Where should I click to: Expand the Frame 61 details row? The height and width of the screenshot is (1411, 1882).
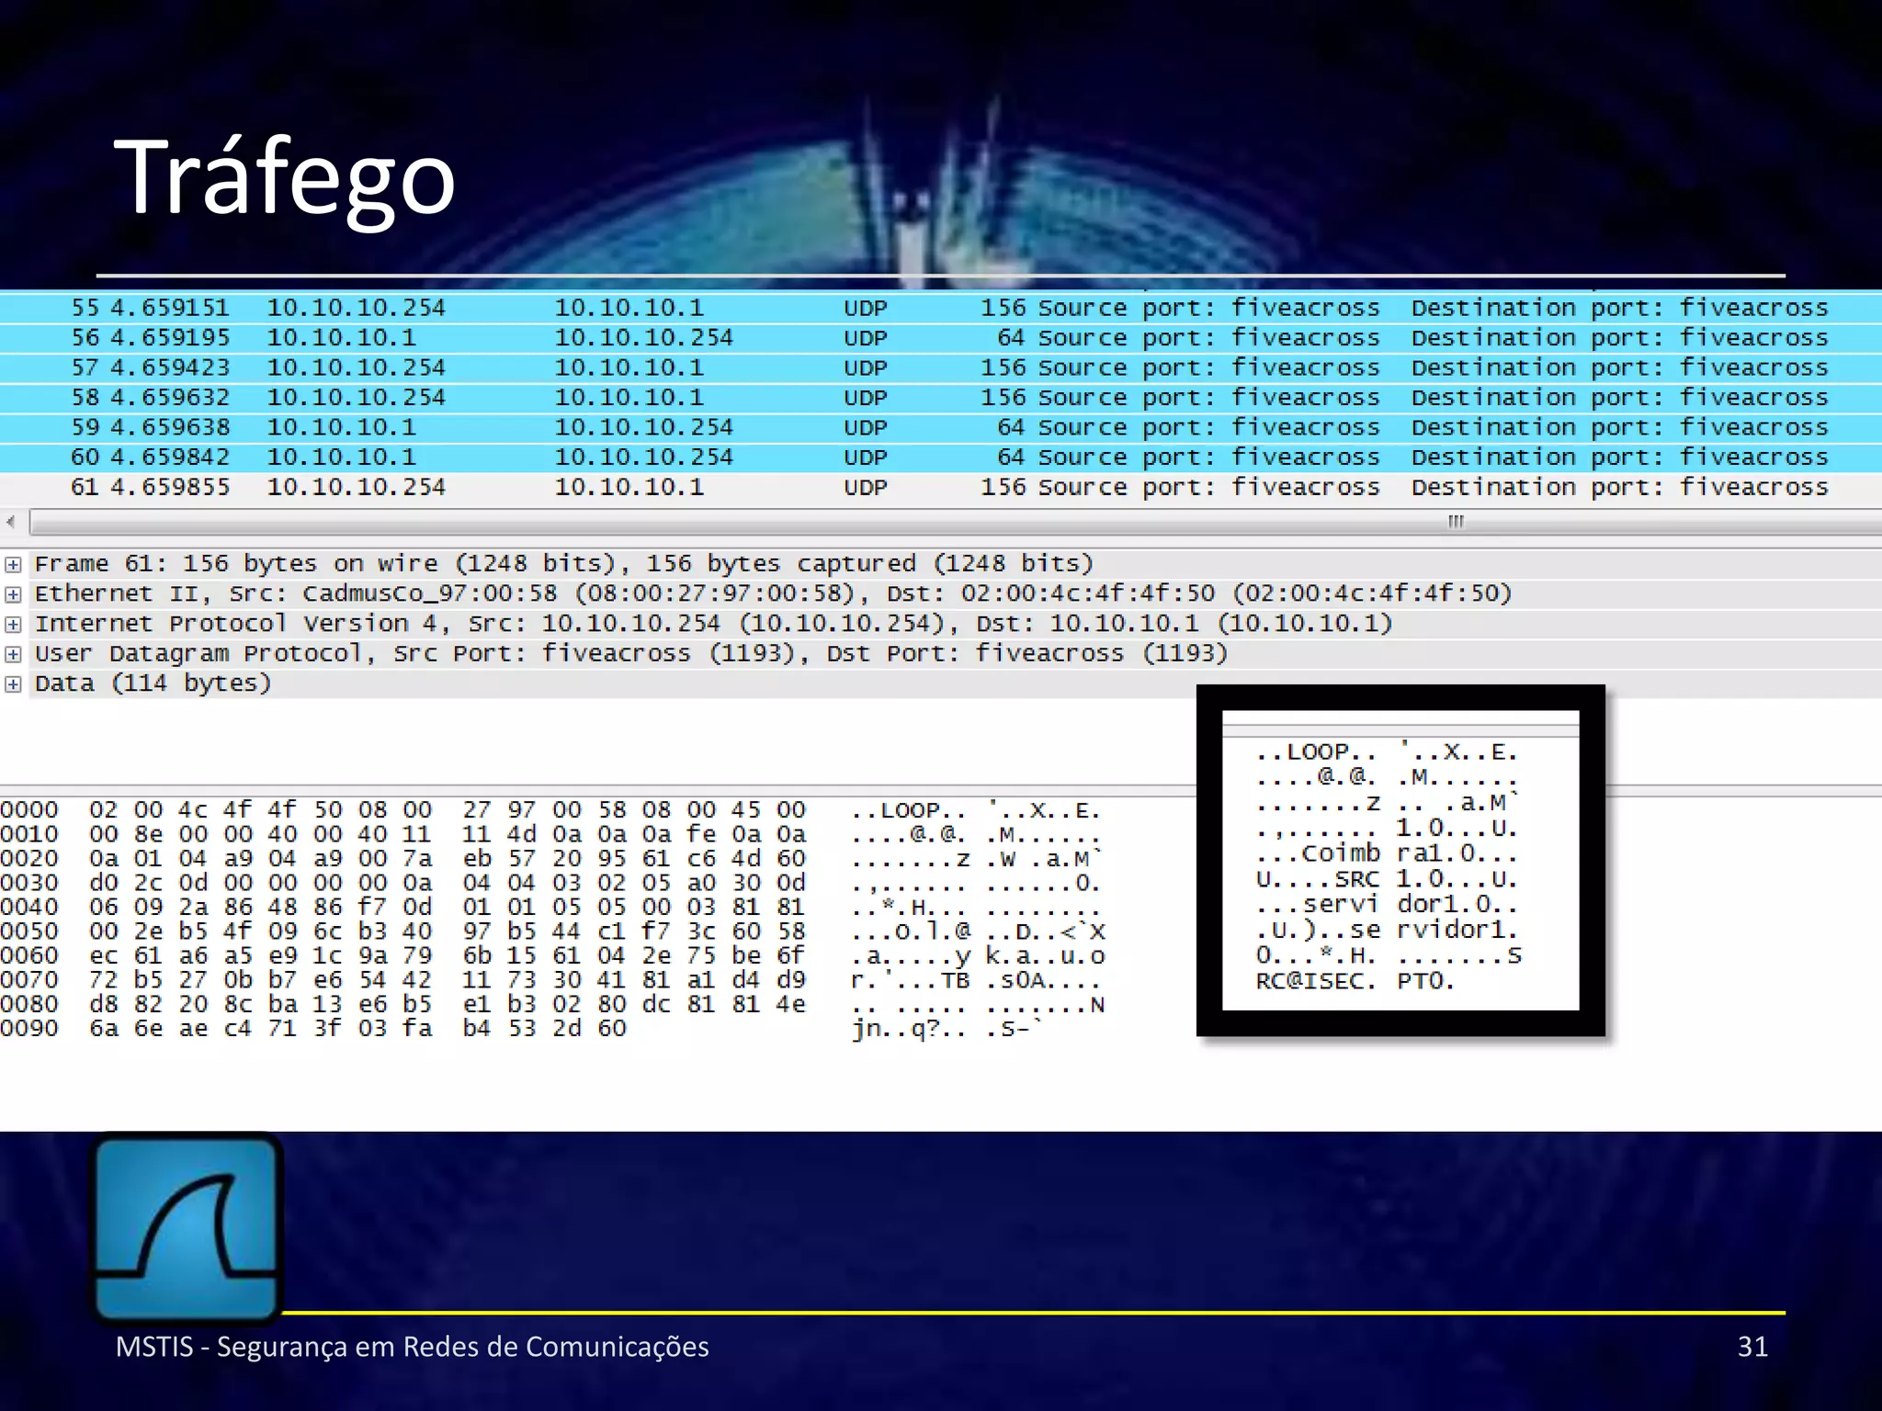click(13, 564)
